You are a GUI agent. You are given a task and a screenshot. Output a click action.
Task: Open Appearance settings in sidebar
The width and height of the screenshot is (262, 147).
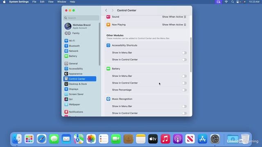[x=80, y=73]
